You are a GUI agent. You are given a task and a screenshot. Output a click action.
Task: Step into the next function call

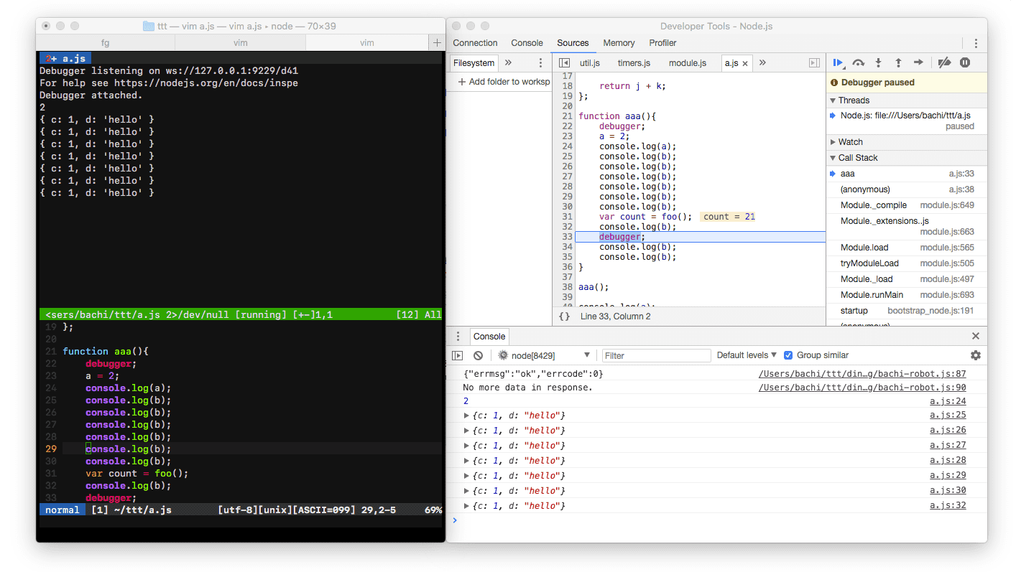[878, 63]
